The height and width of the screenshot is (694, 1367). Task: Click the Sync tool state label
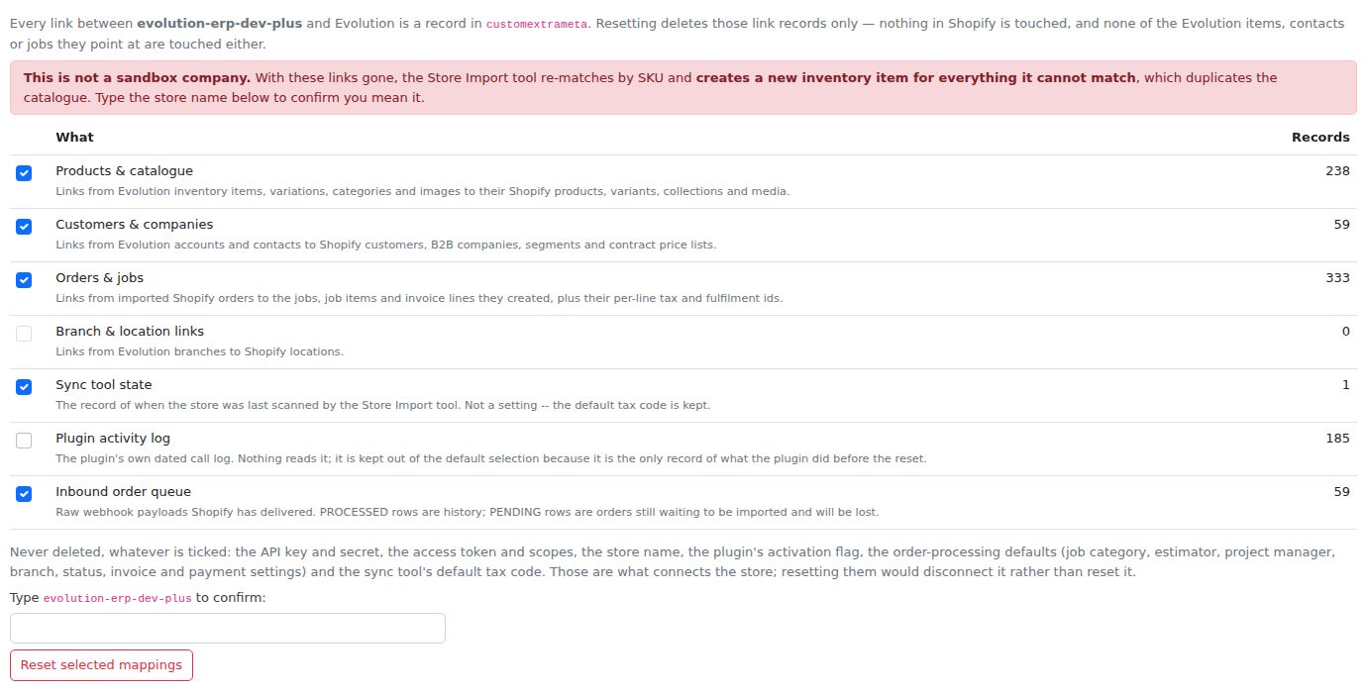point(103,384)
